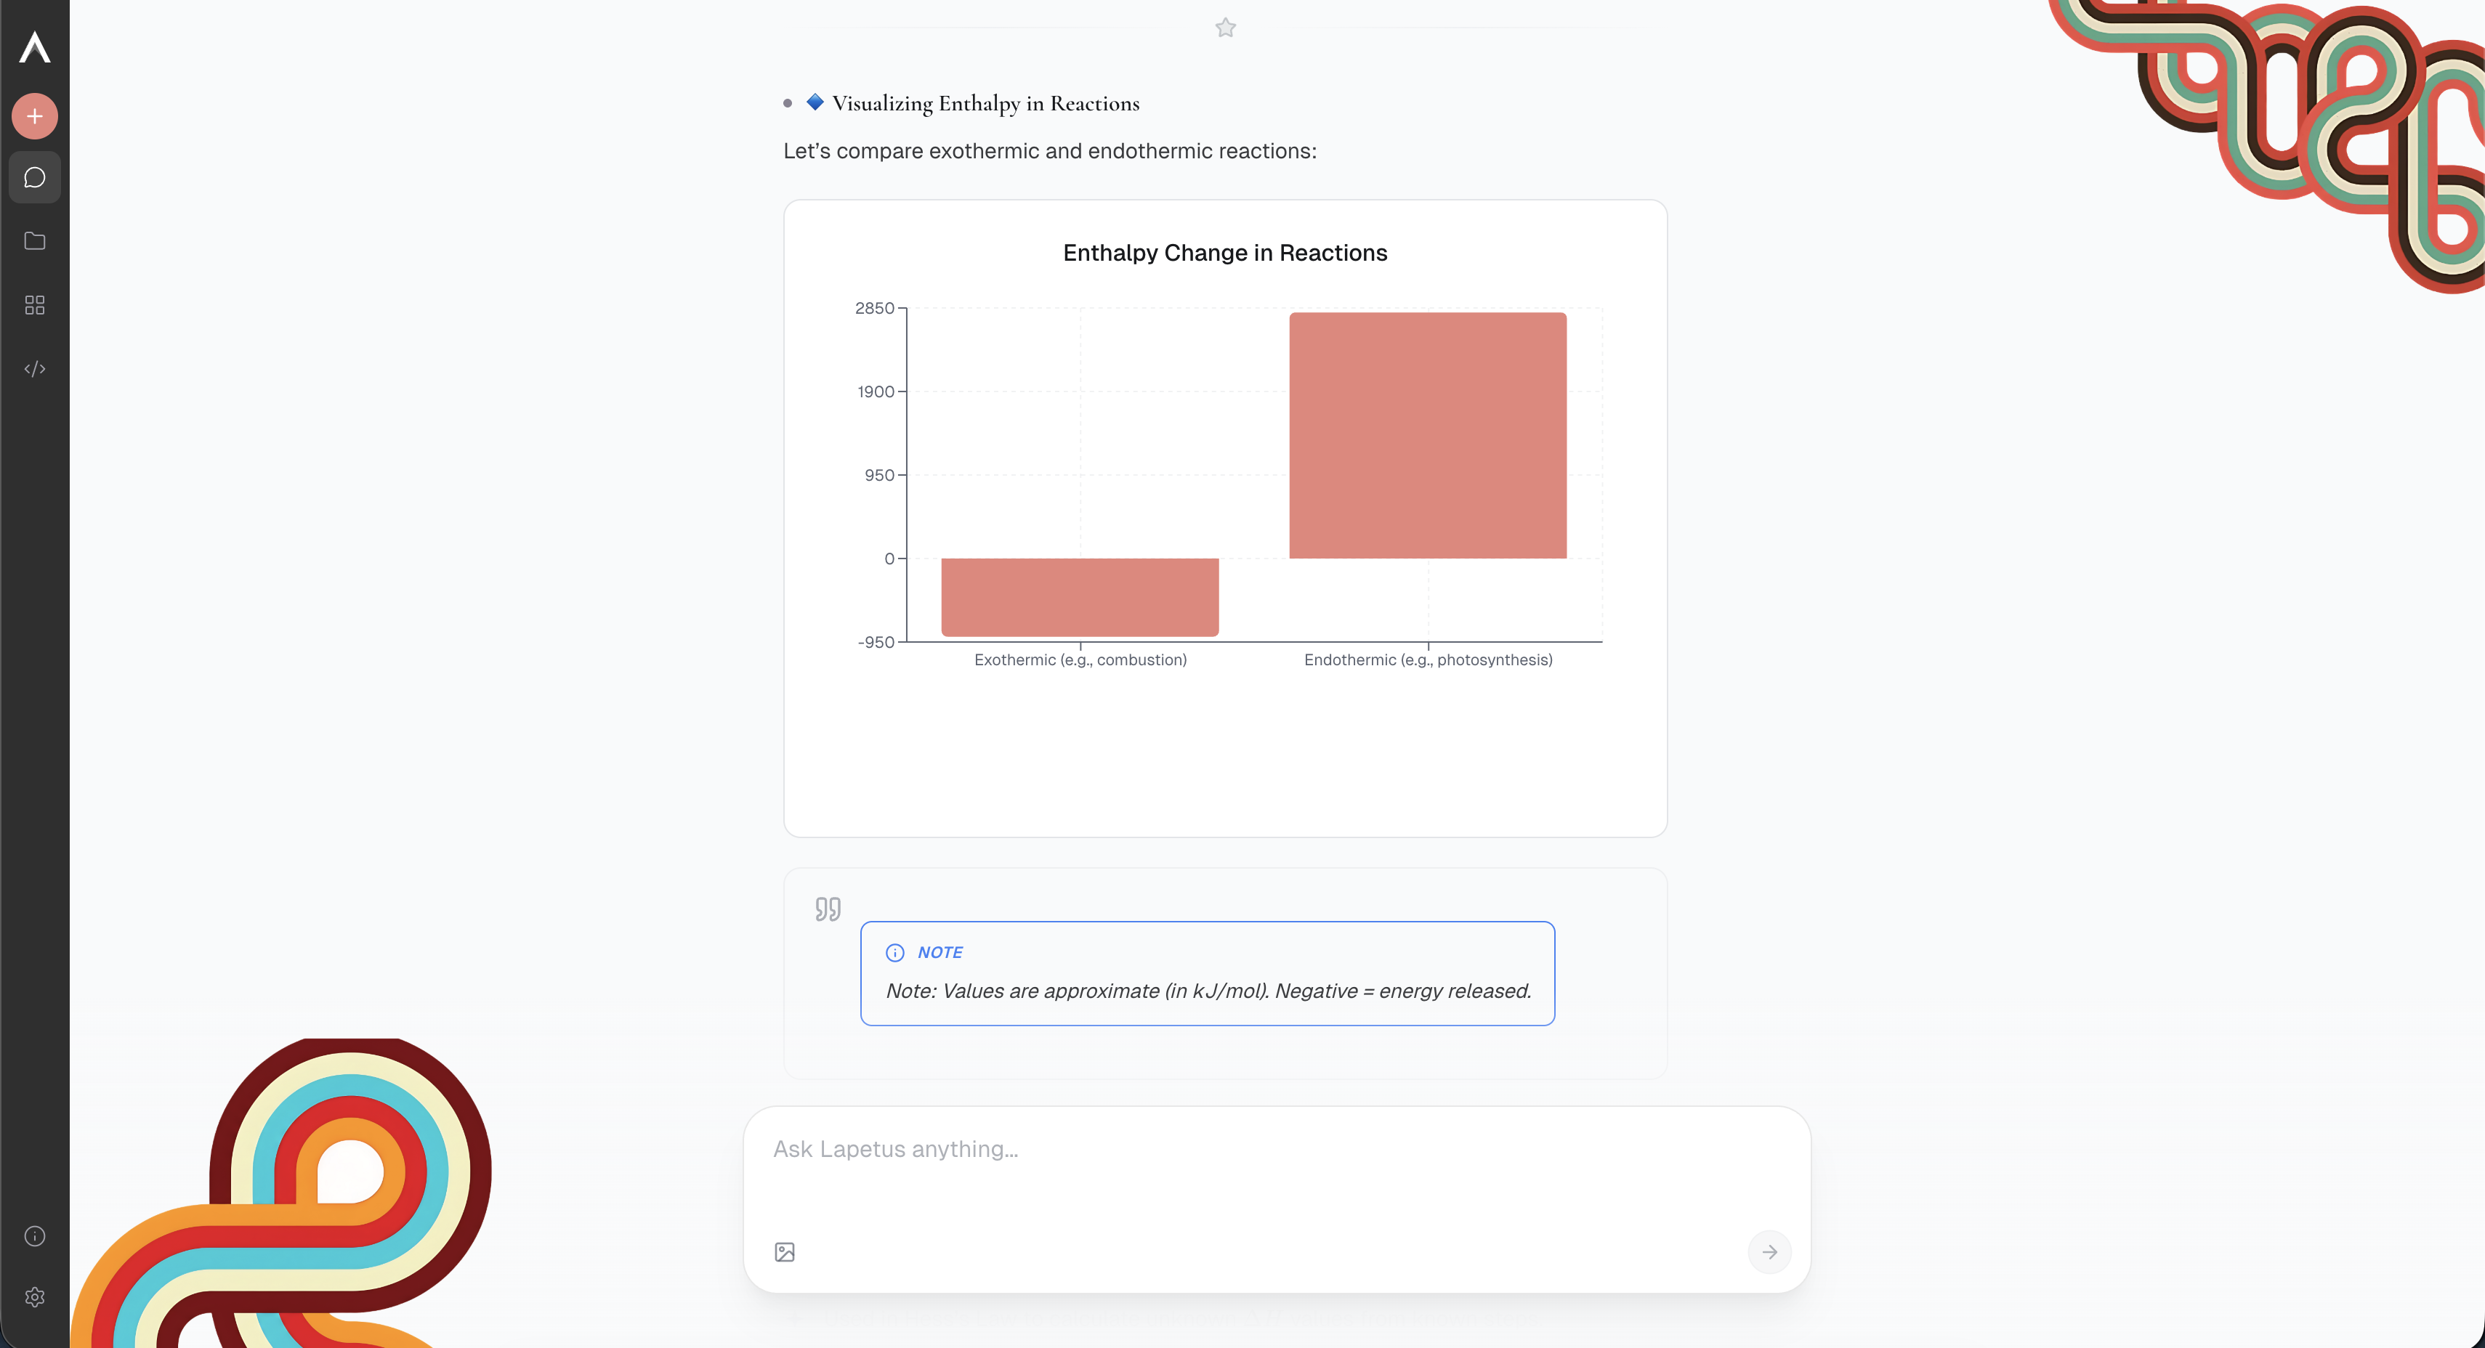Click the Exothermic combustion bar
Viewport: 2485px width, 1348px height.
[1080, 596]
